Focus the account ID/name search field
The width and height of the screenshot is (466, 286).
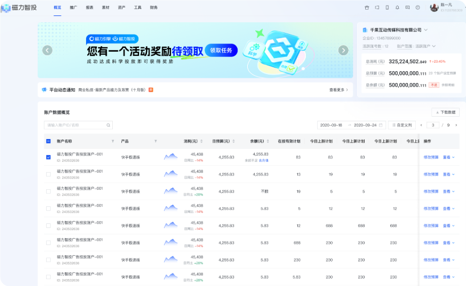78,125
